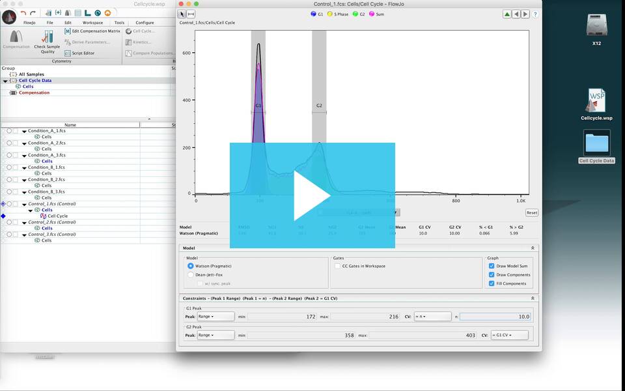This screenshot has height=391, width=625.
Task: Click the add samples icon in quick toolbar
Action: click(x=48, y=13)
